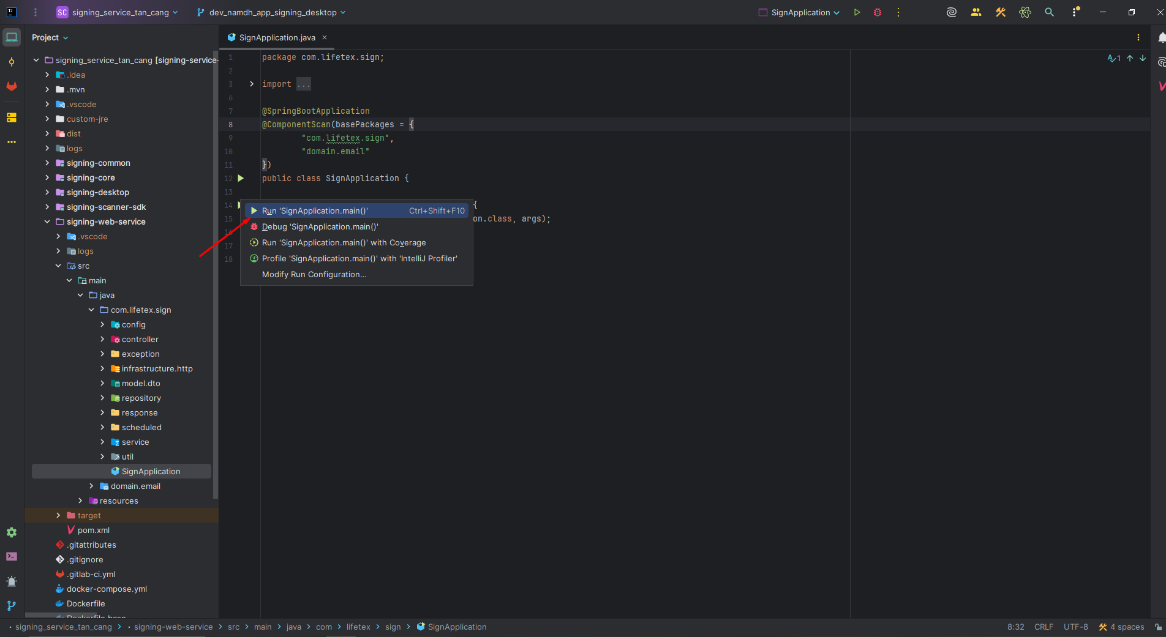The height and width of the screenshot is (637, 1166).
Task: Click the UTF-8 encoding status bar widget
Action: pos(1075,627)
